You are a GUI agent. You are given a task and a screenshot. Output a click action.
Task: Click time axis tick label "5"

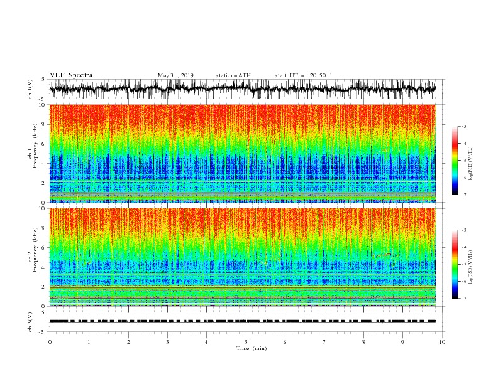pyautogui.click(x=246, y=342)
